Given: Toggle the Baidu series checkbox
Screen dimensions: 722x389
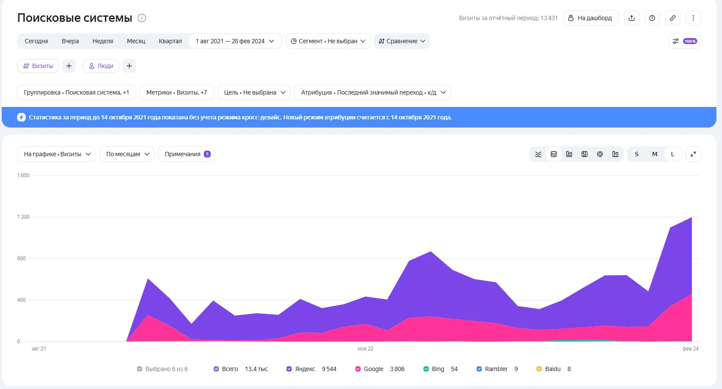Looking at the screenshot, I should (539, 369).
